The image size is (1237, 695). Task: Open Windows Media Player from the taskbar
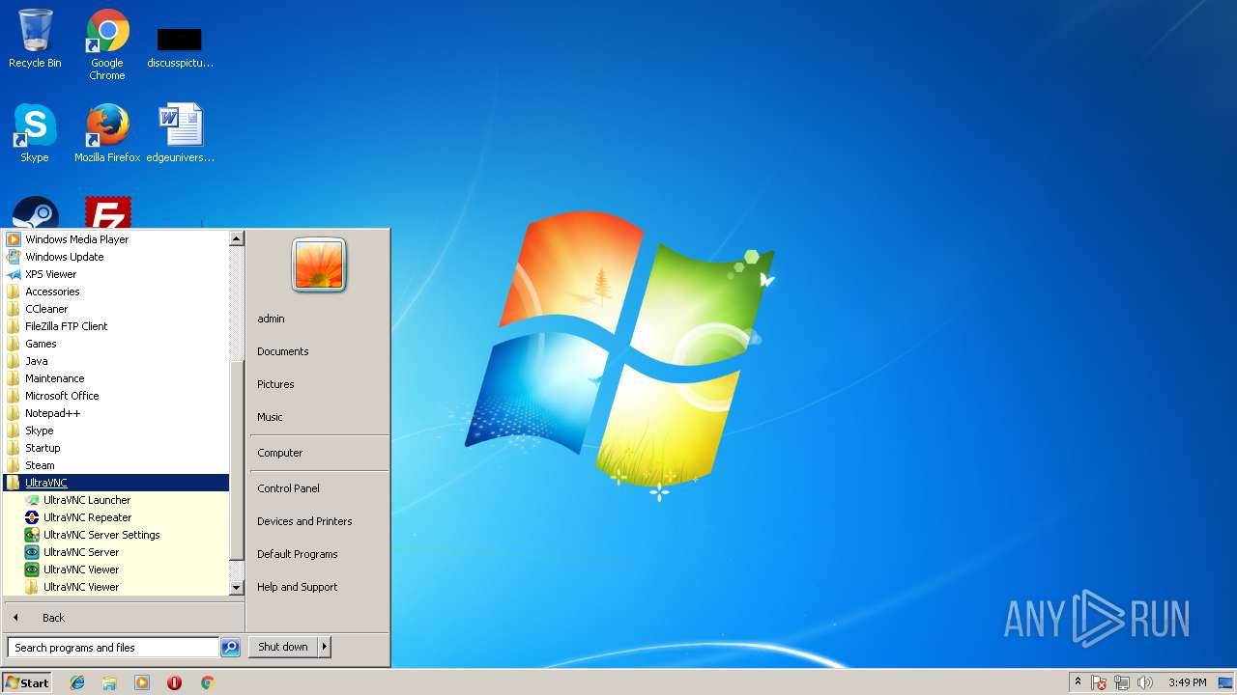click(142, 682)
